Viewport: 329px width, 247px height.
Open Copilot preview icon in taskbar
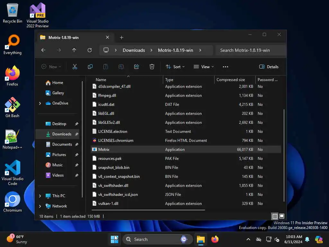click(319, 239)
